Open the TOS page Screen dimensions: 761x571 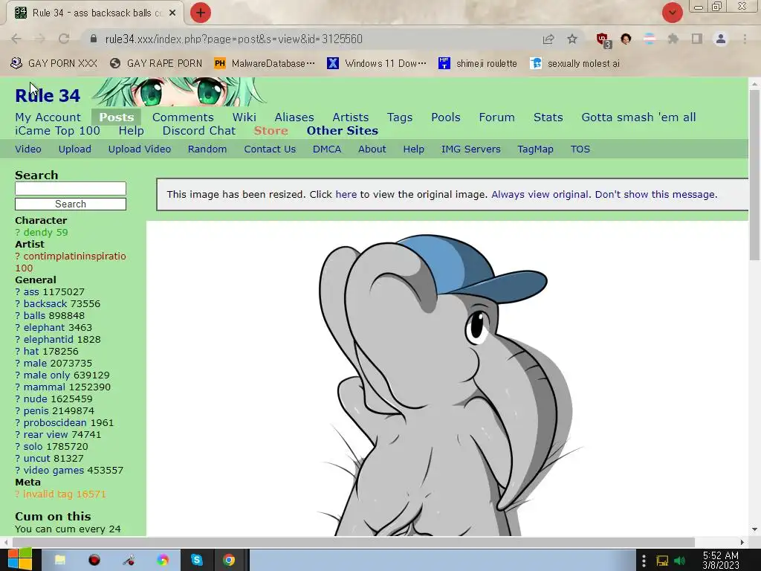point(580,149)
